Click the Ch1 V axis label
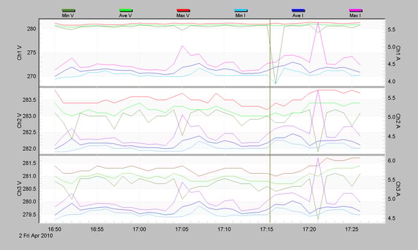 [20, 53]
